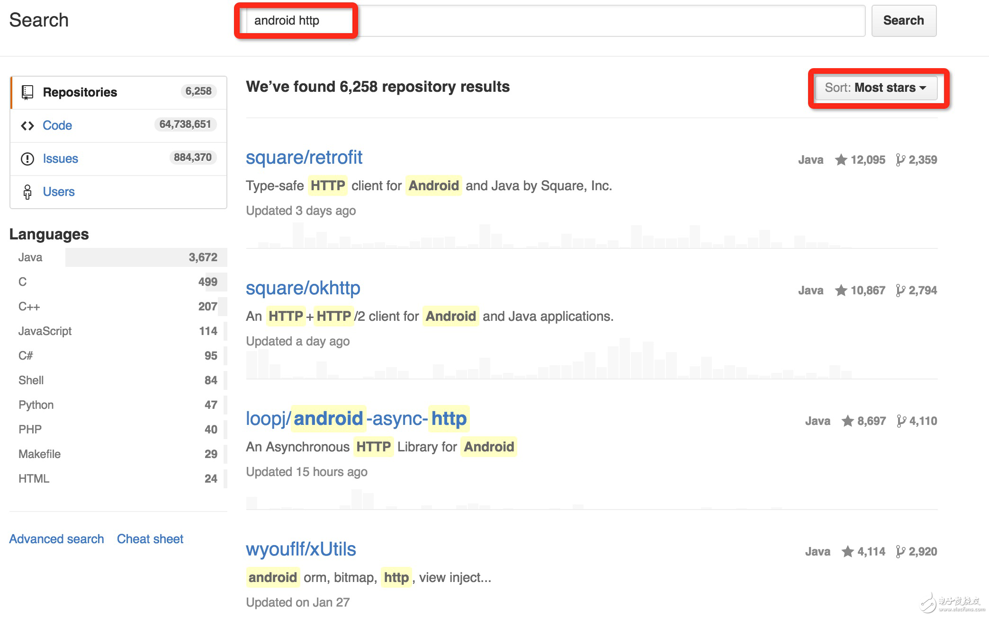Switch to the Code results tab
989x617 pixels.
57,125
